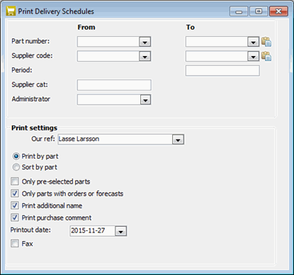Image resolution: width=294 pixels, height=275 pixels.
Task: Minimize the Print Delivery Schedules window
Action: coord(239,11)
